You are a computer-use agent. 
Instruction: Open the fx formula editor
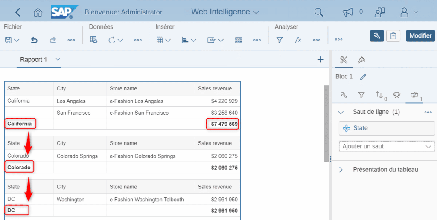pyautogui.click(x=298, y=40)
